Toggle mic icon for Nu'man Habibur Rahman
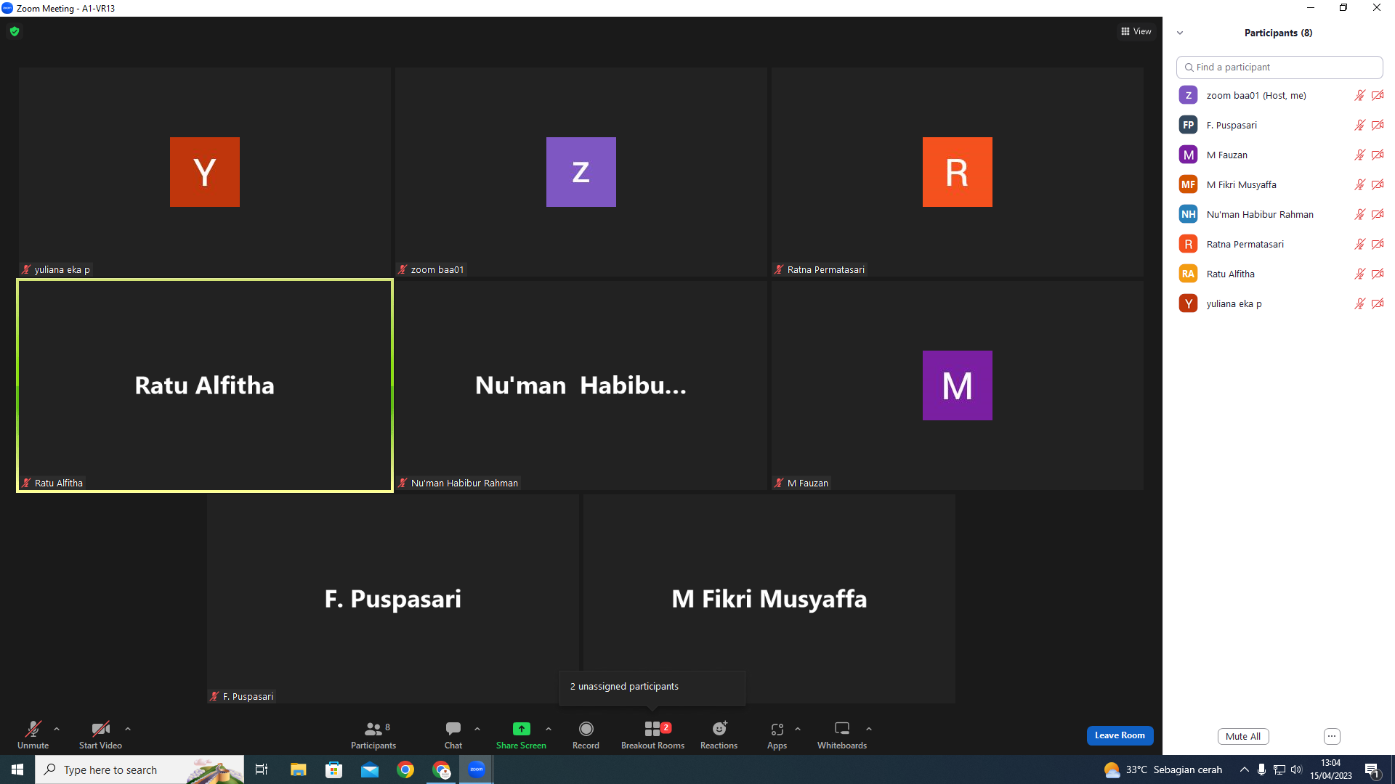Image resolution: width=1395 pixels, height=784 pixels. (x=1359, y=214)
